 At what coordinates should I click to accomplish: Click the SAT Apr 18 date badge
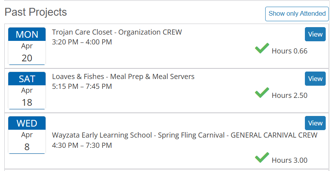[x=27, y=91]
